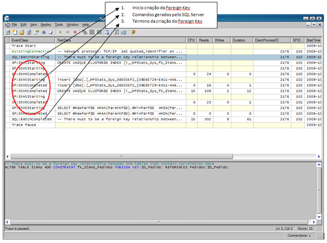327x243 pixels.
Task: Click the New Trace toolbar icon
Action: point(8,32)
